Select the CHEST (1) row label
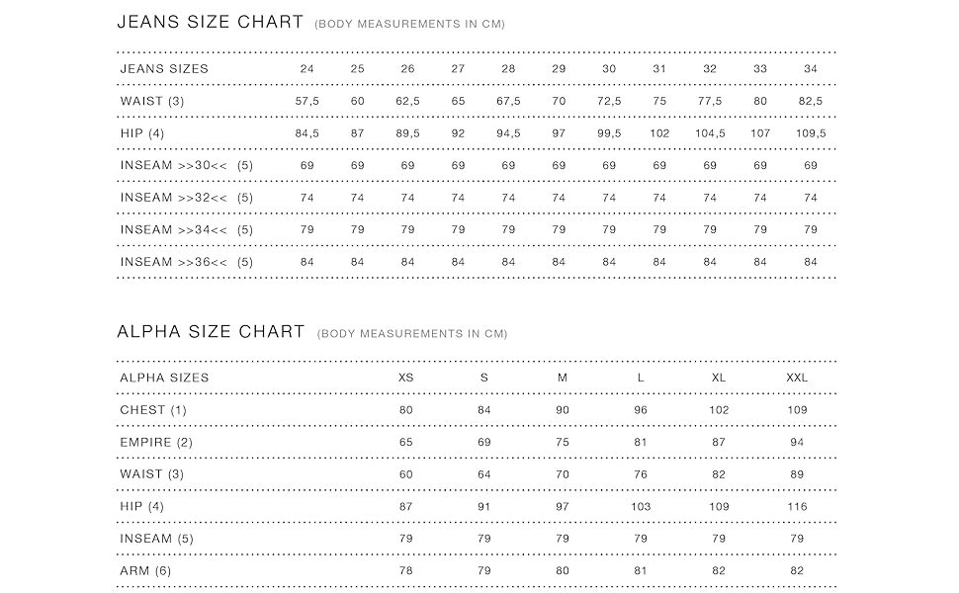This screenshot has width=959, height=593. tap(153, 410)
